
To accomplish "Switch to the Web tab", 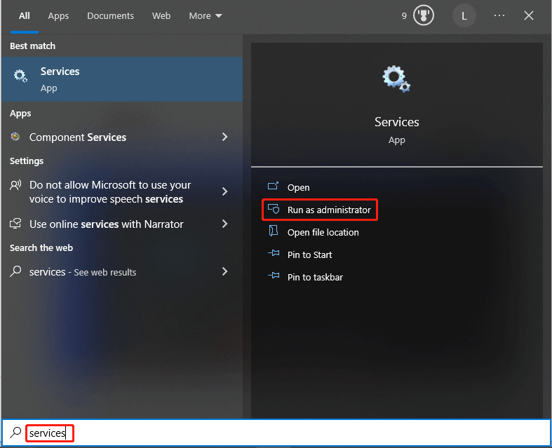I will [161, 16].
